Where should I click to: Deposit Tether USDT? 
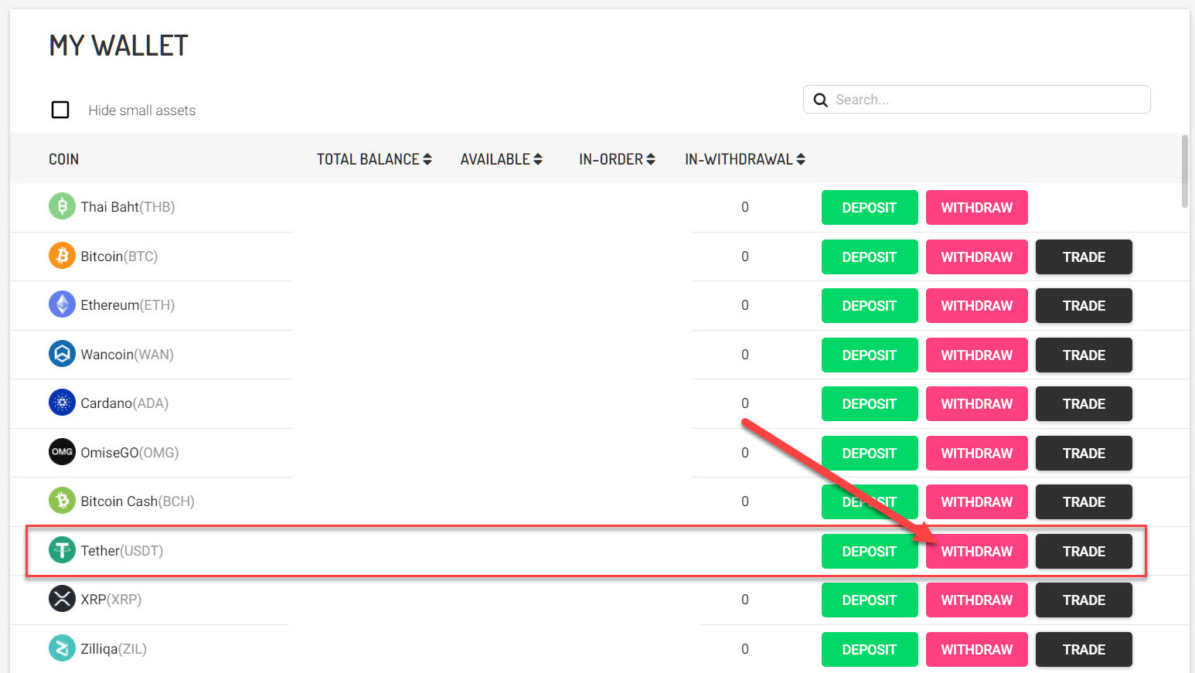point(870,551)
